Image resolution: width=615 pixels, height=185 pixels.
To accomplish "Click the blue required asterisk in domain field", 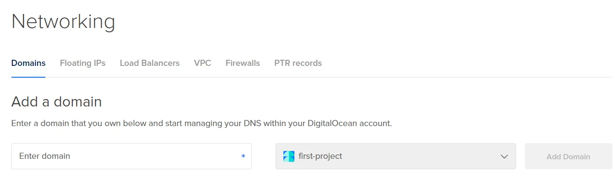I will click(x=243, y=157).
